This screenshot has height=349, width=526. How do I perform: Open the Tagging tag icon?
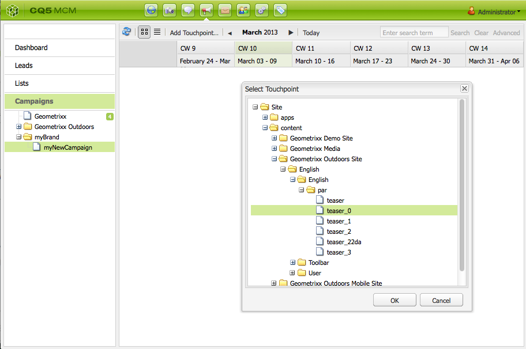(280, 10)
